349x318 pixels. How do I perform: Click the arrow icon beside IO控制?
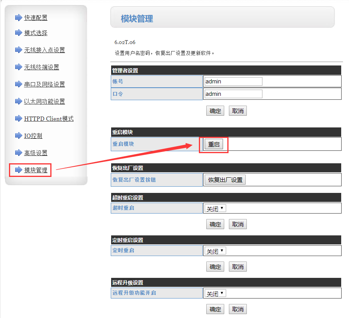pos(18,136)
